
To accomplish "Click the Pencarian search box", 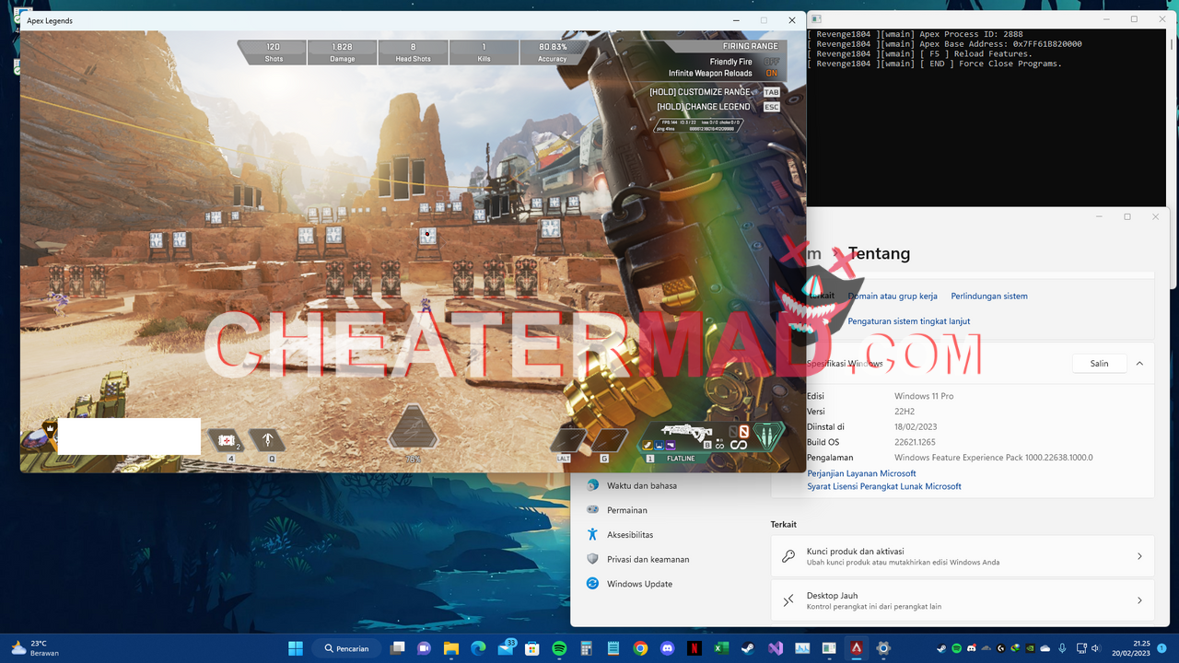I will (346, 648).
